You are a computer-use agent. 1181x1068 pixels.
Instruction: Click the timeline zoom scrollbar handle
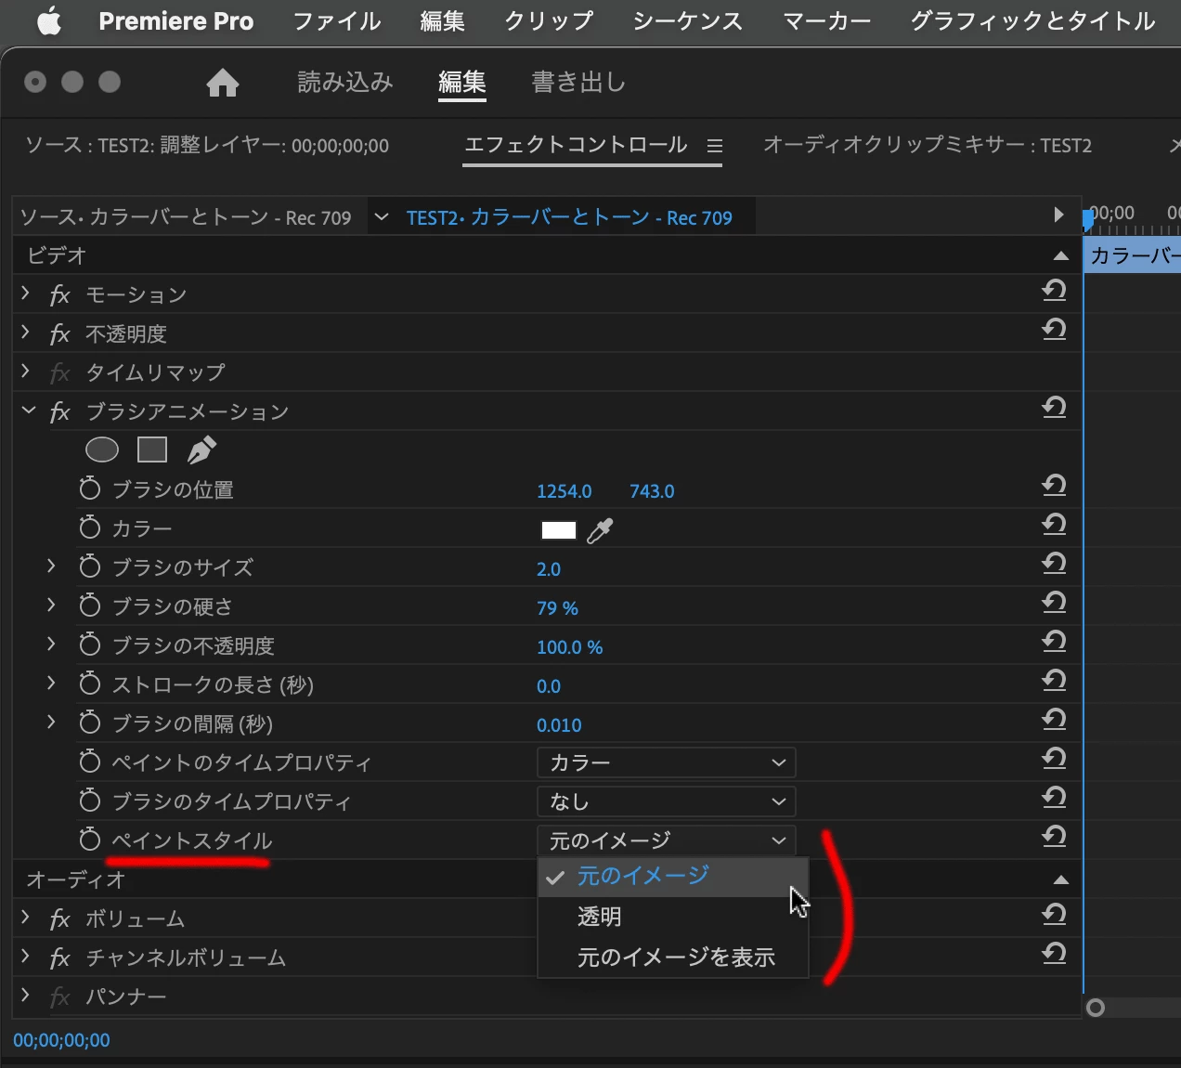[x=1096, y=1008]
